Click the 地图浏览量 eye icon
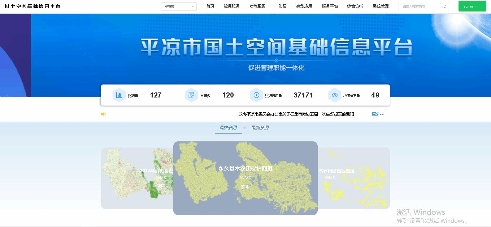 click(x=335, y=95)
